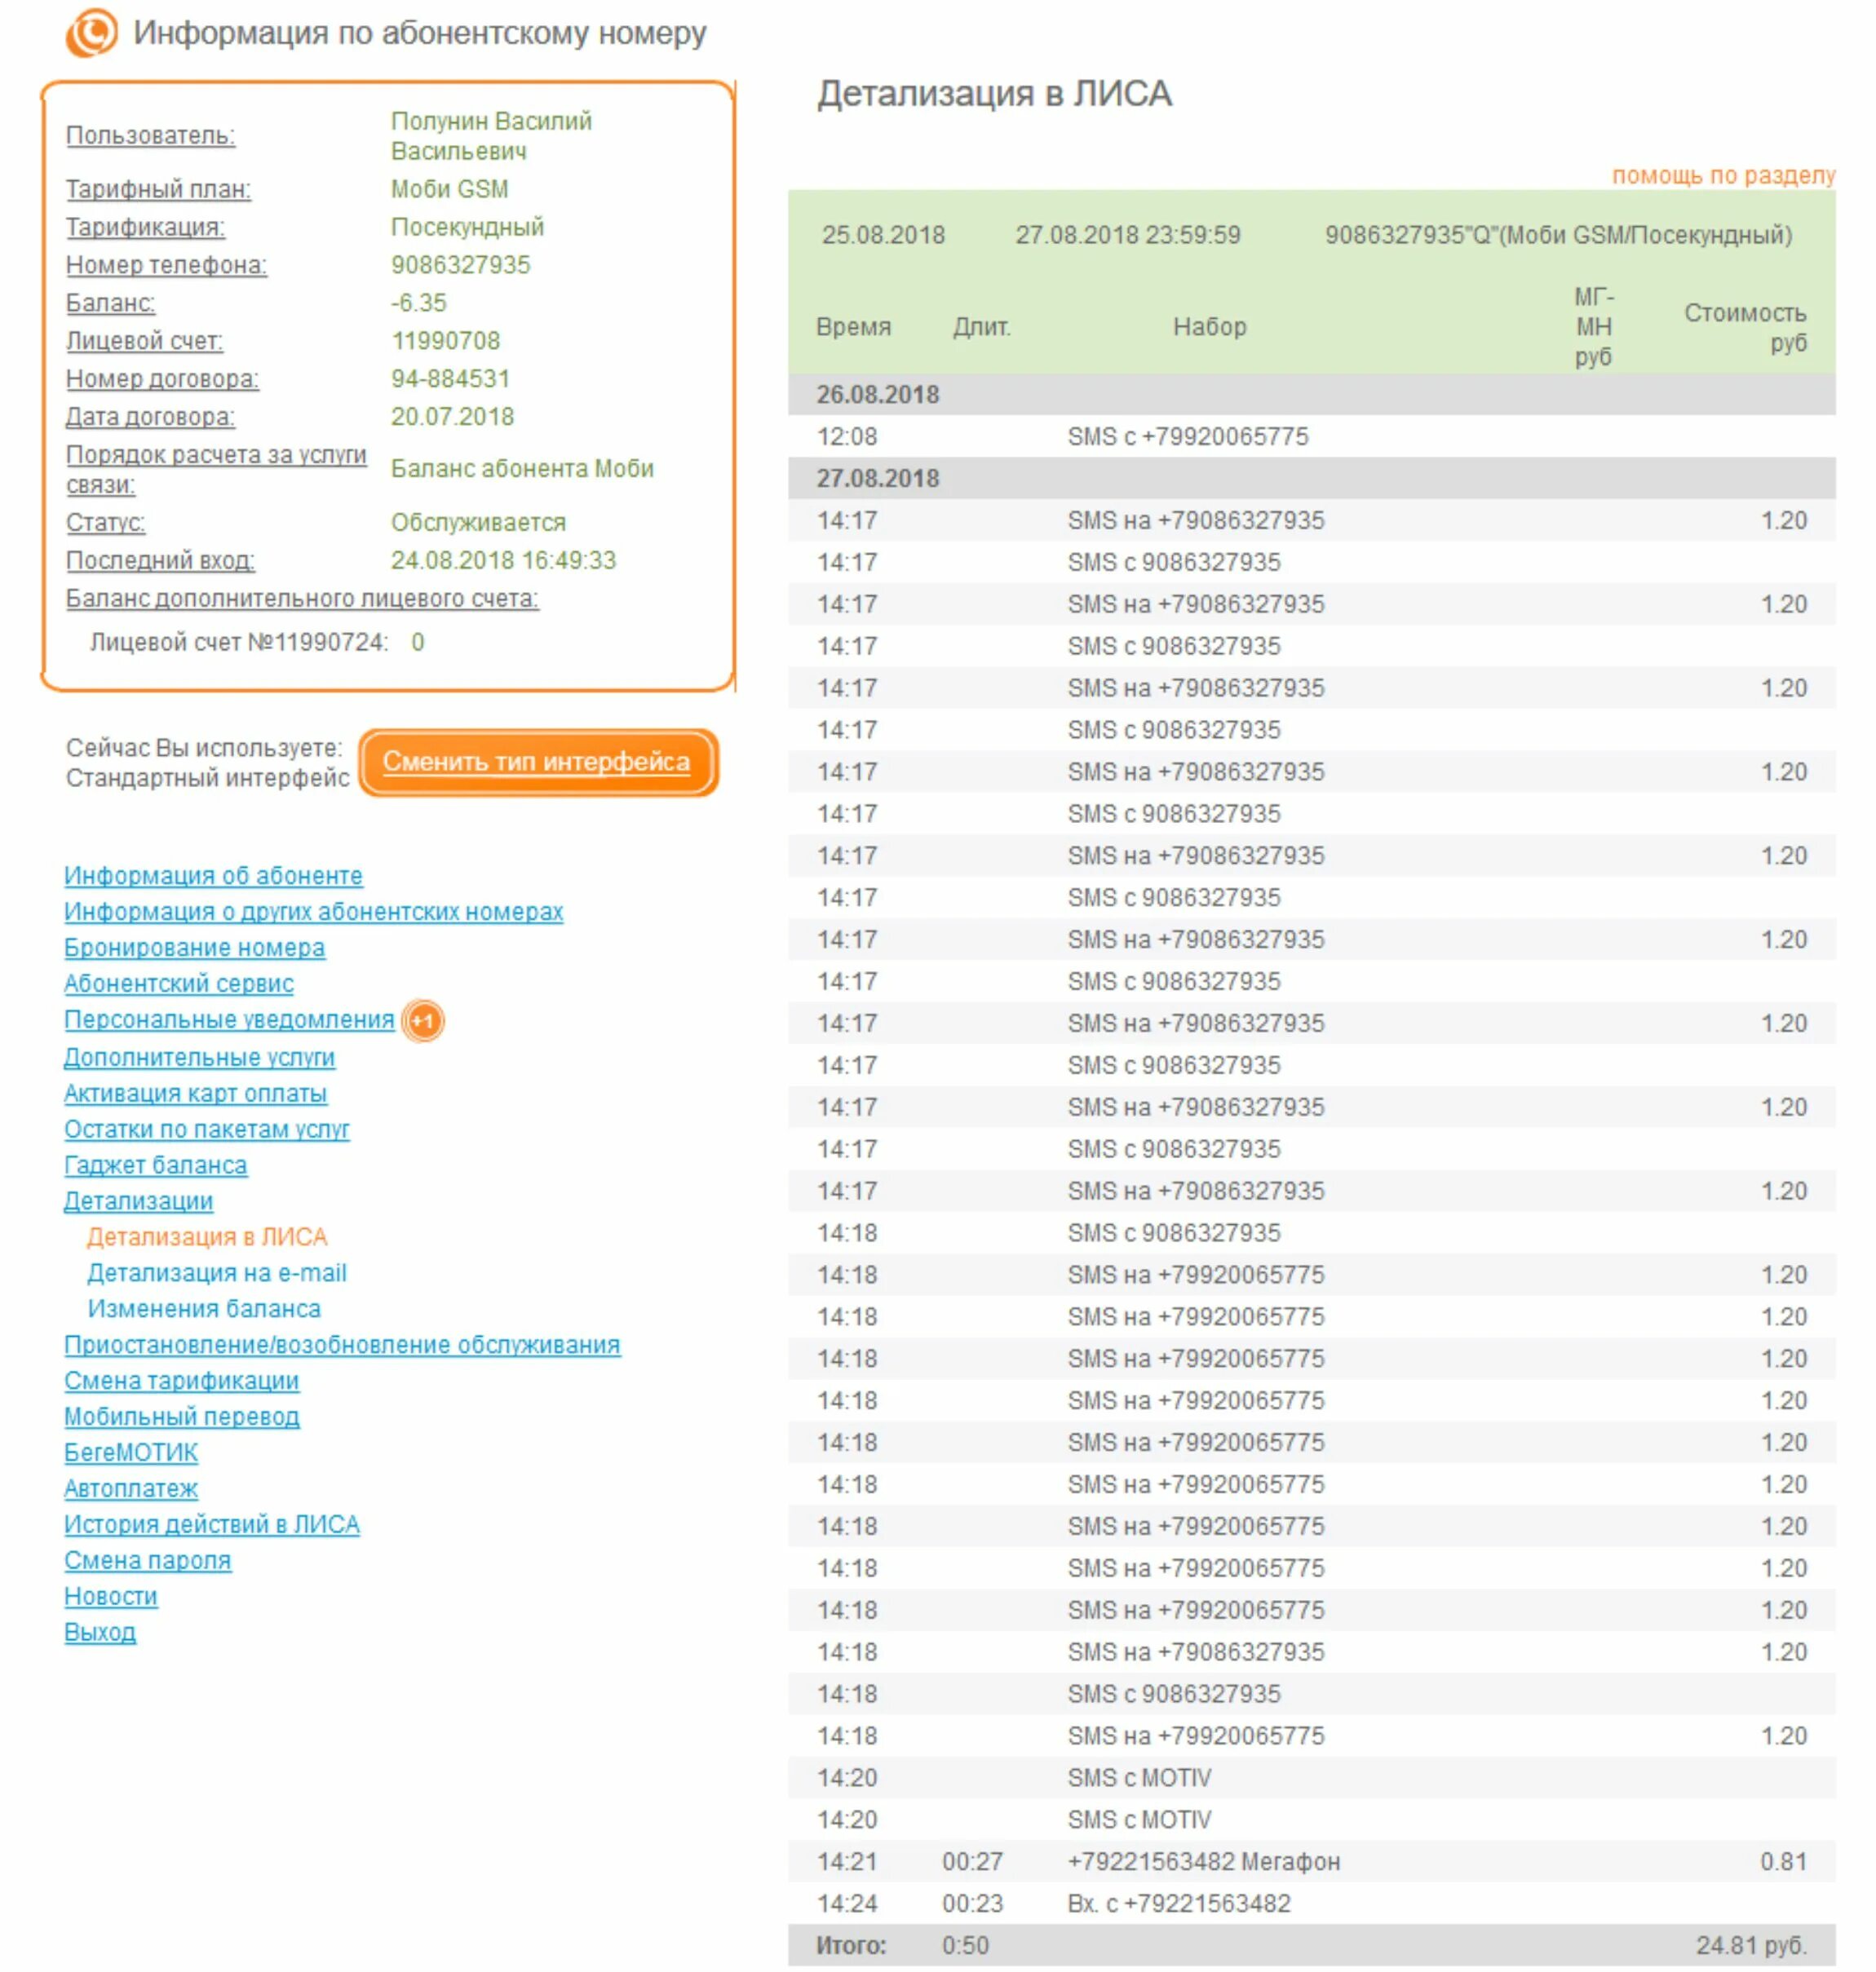Screen dimensions: 1876x1972
Task: Open 'Персональные уведомления' link
Action: coord(229,1020)
